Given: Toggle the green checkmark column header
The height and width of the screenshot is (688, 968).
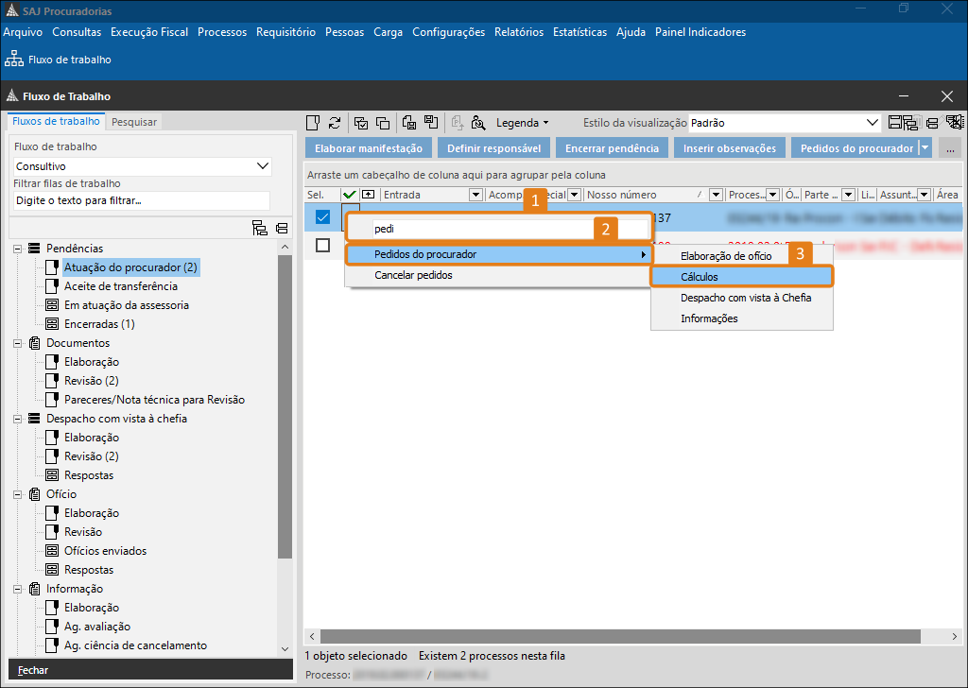Looking at the screenshot, I should pyautogui.click(x=350, y=195).
